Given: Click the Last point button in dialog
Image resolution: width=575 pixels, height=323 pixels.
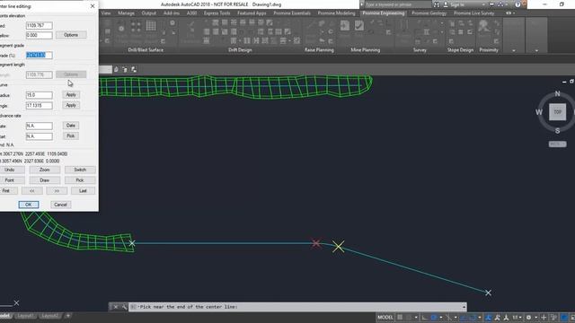Looking at the screenshot, I should 83,191.
